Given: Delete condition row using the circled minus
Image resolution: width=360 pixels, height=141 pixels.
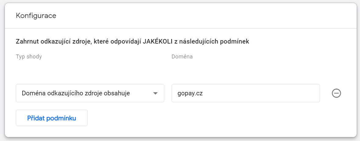Looking at the screenshot, I should tap(336, 93).
